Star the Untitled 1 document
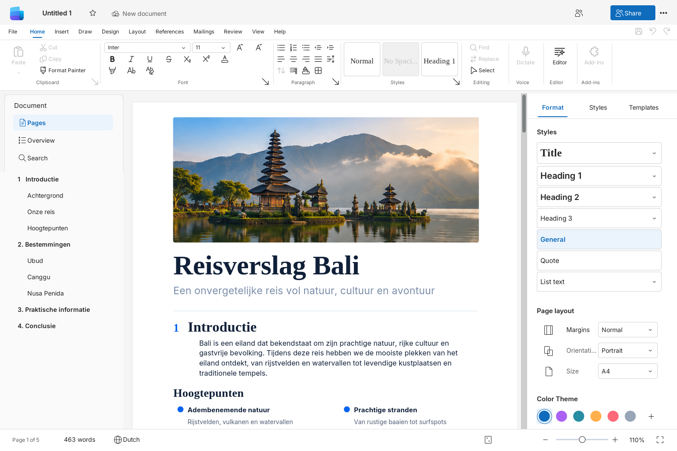This screenshot has width=677, height=451. 93,13
